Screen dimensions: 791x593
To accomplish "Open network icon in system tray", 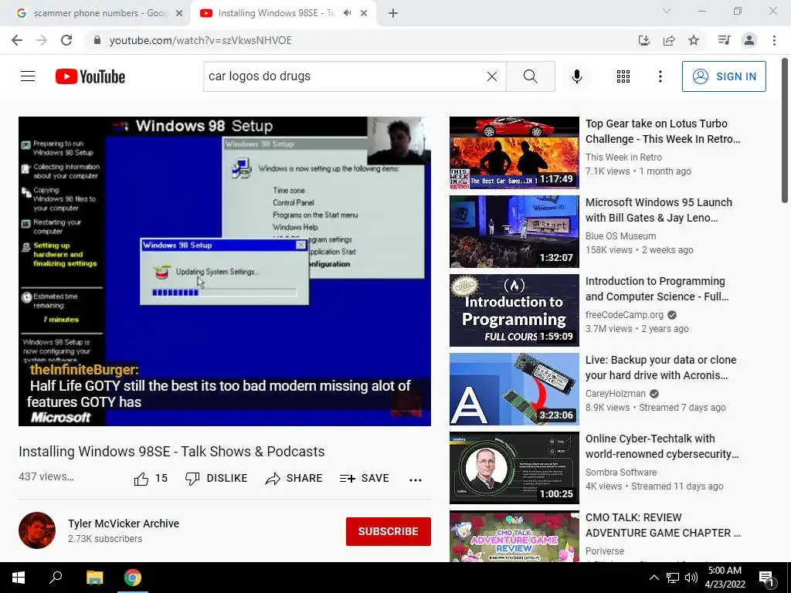I will click(673, 578).
